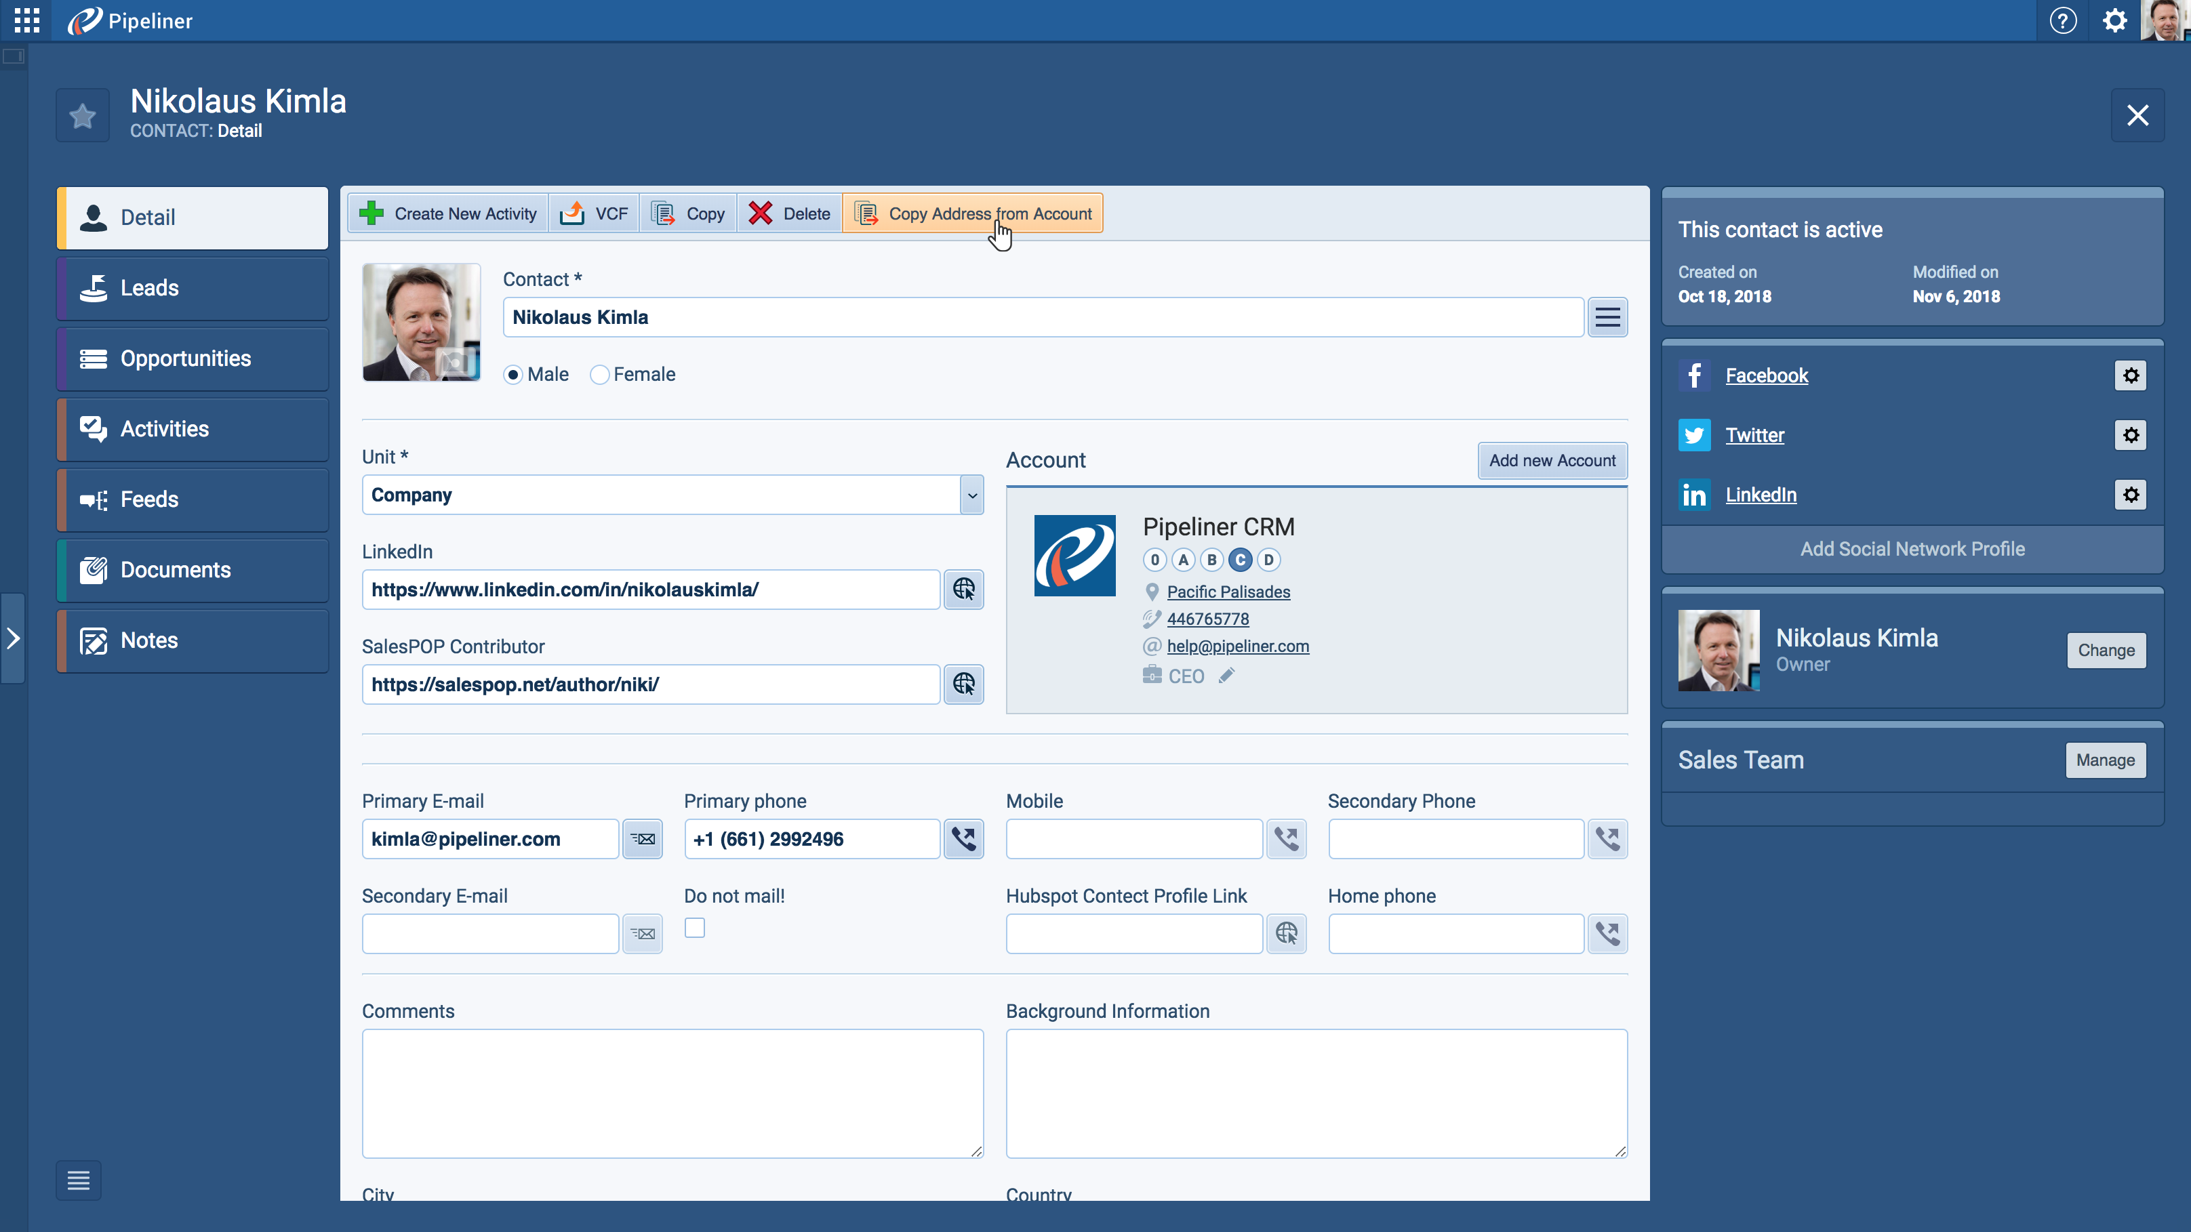Click the Add new Account button
The image size is (2191, 1232).
click(x=1551, y=460)
